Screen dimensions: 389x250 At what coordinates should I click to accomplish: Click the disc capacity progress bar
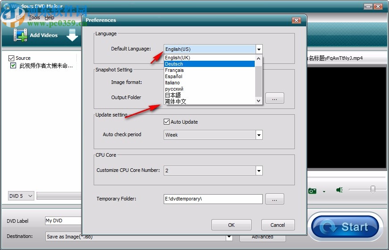pos(59,196)
